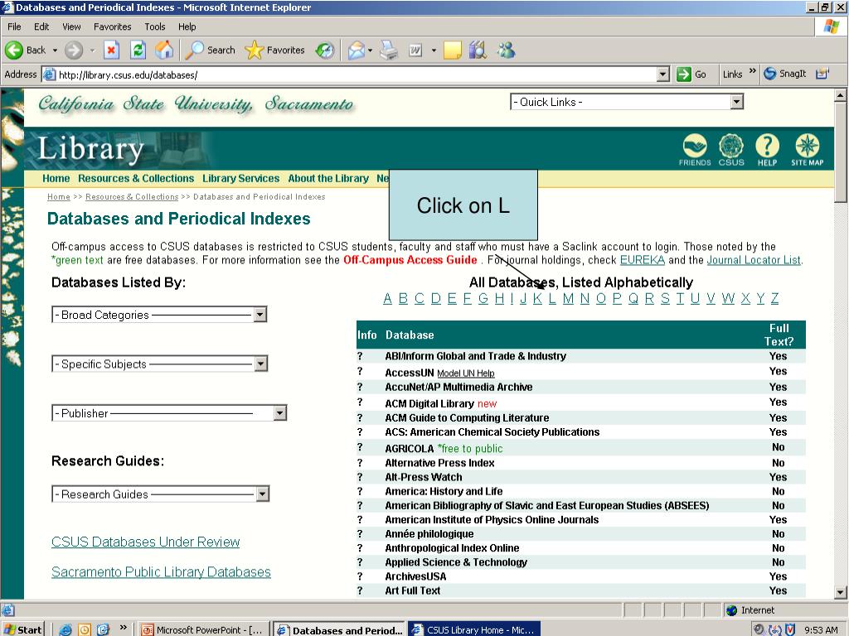
Task: Open the Model UN Help link
Action: tap(466, 373)
